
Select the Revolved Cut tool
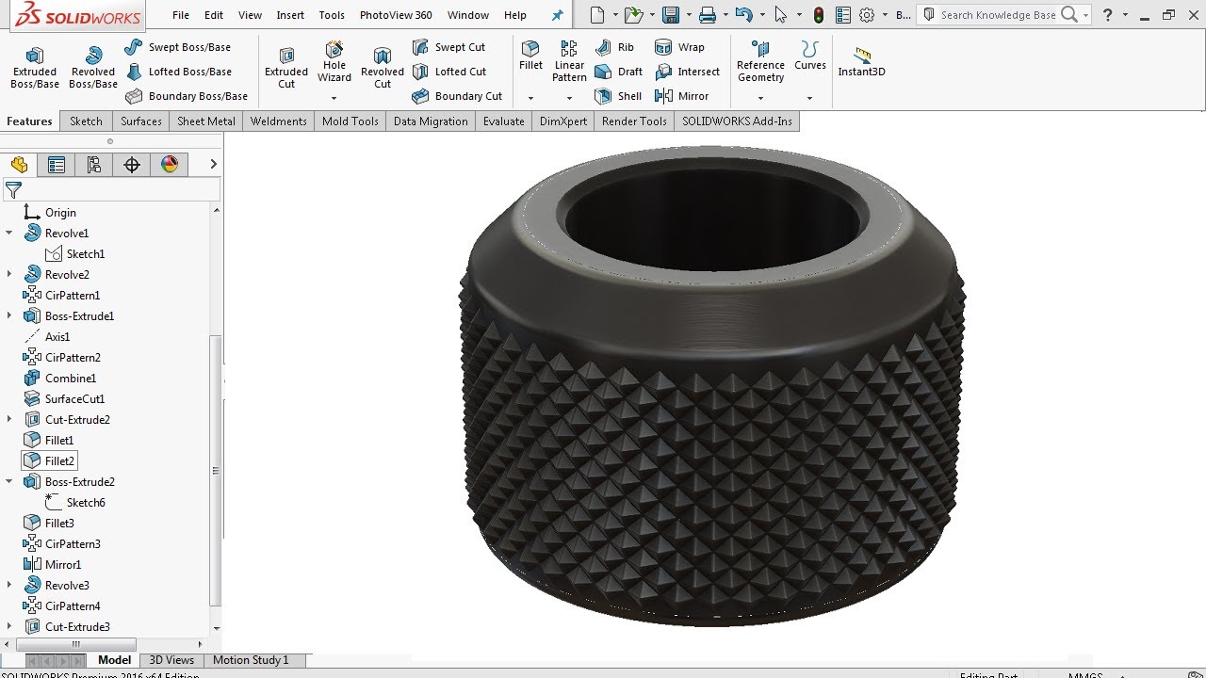pos(383,68)
